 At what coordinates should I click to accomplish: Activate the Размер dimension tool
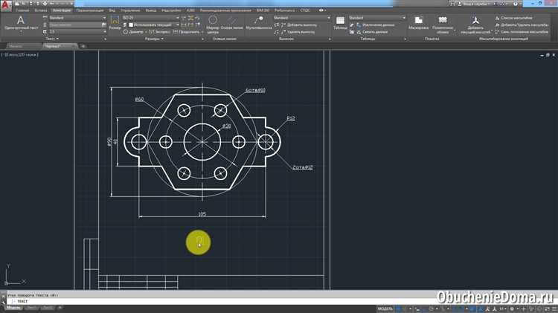(115, 22)
